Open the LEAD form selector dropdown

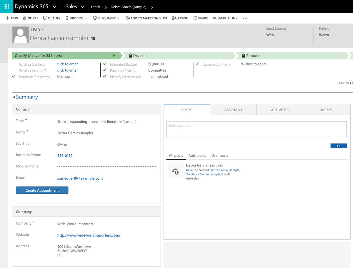pos(37,30)
